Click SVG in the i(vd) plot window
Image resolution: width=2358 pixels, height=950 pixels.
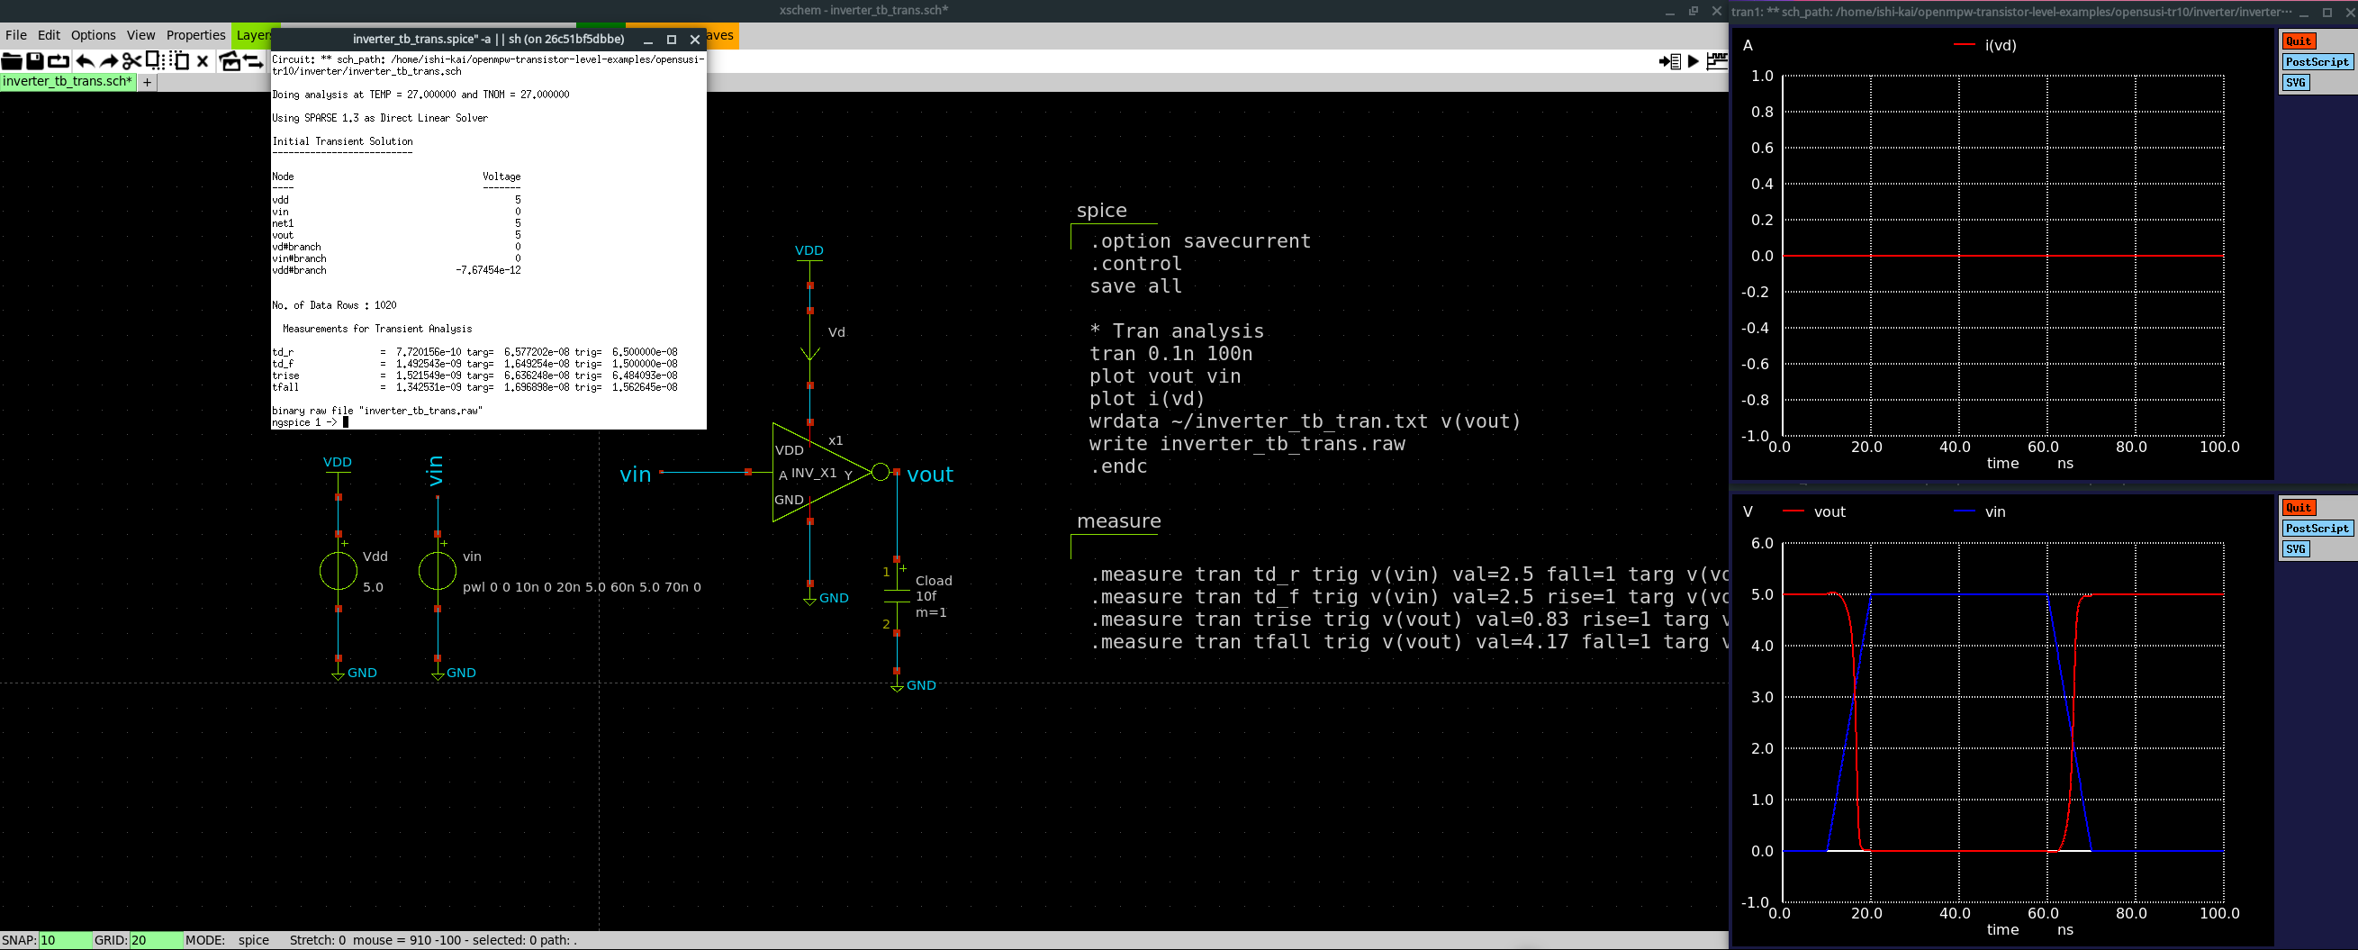pyautogui.click(x=2296, y=83)
